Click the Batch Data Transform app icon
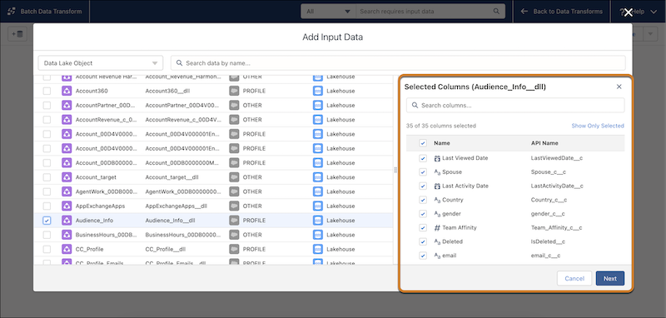This screenshot has width=666, height=318. [x=12, y=12]
